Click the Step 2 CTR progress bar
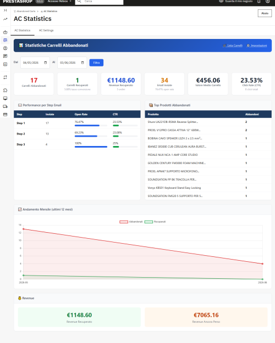 point(125,136)
